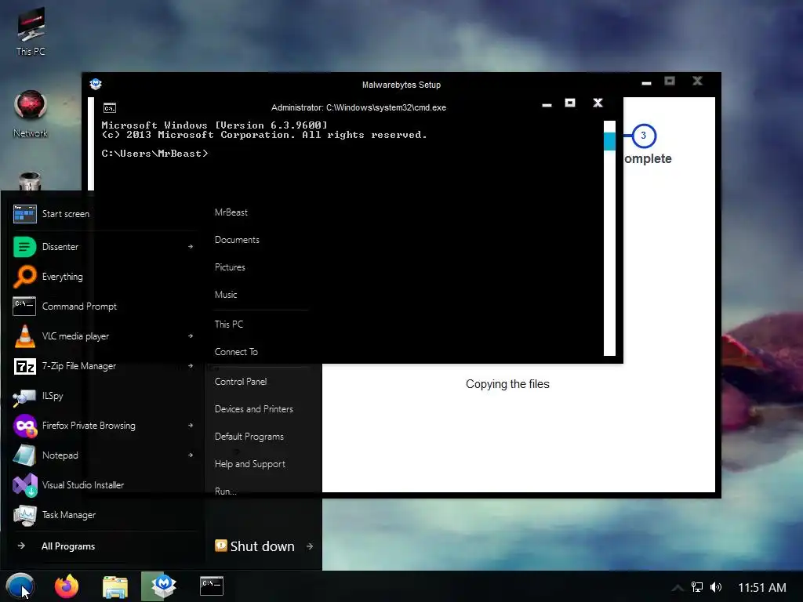Open File Explorer folder on taskbar
The width and height of the screenshot is (803, 602).
(114, 586)
